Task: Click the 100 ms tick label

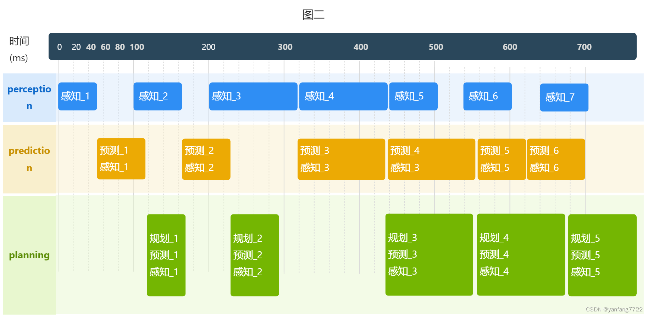Action: coord(137,47)
